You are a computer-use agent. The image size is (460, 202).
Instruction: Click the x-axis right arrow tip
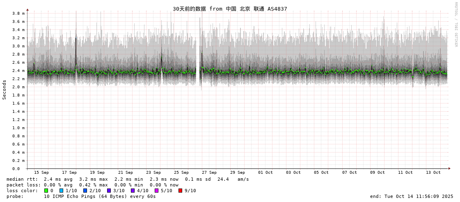coord(449,168)
